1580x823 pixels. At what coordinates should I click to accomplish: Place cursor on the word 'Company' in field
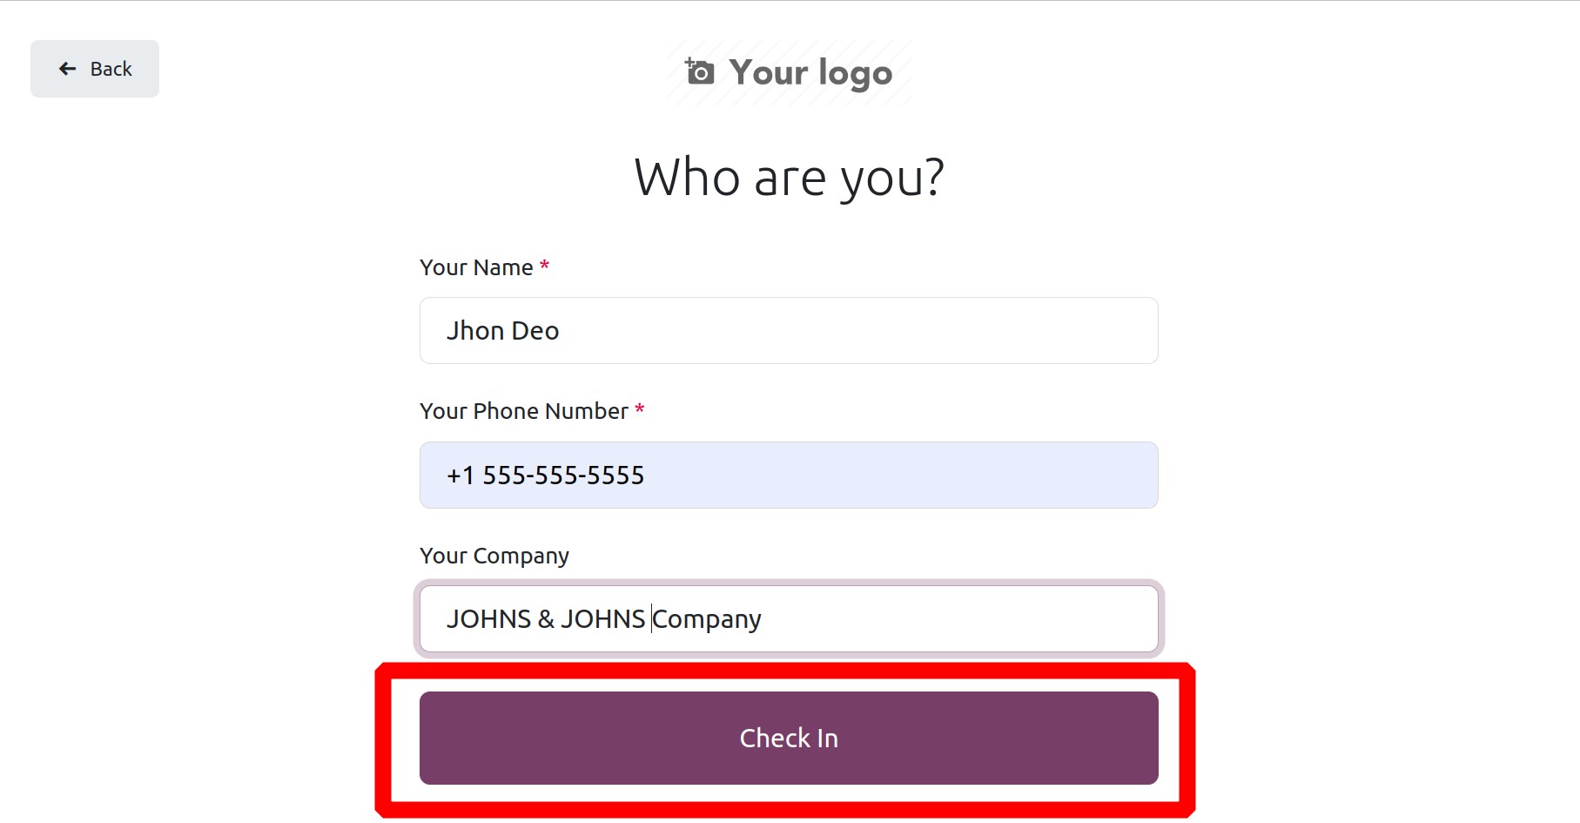point(707,620)
